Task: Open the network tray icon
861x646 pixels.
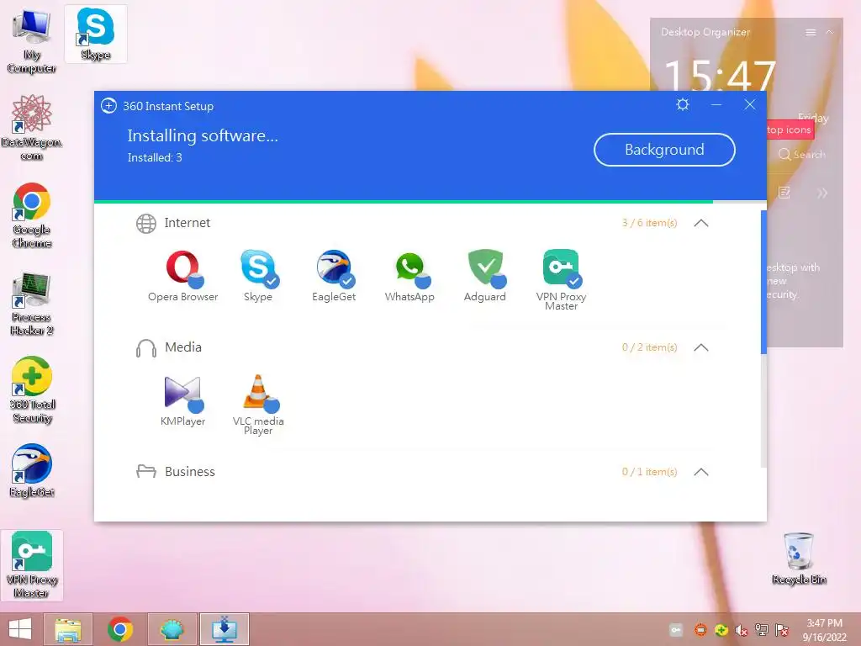Action: point(762,630)
